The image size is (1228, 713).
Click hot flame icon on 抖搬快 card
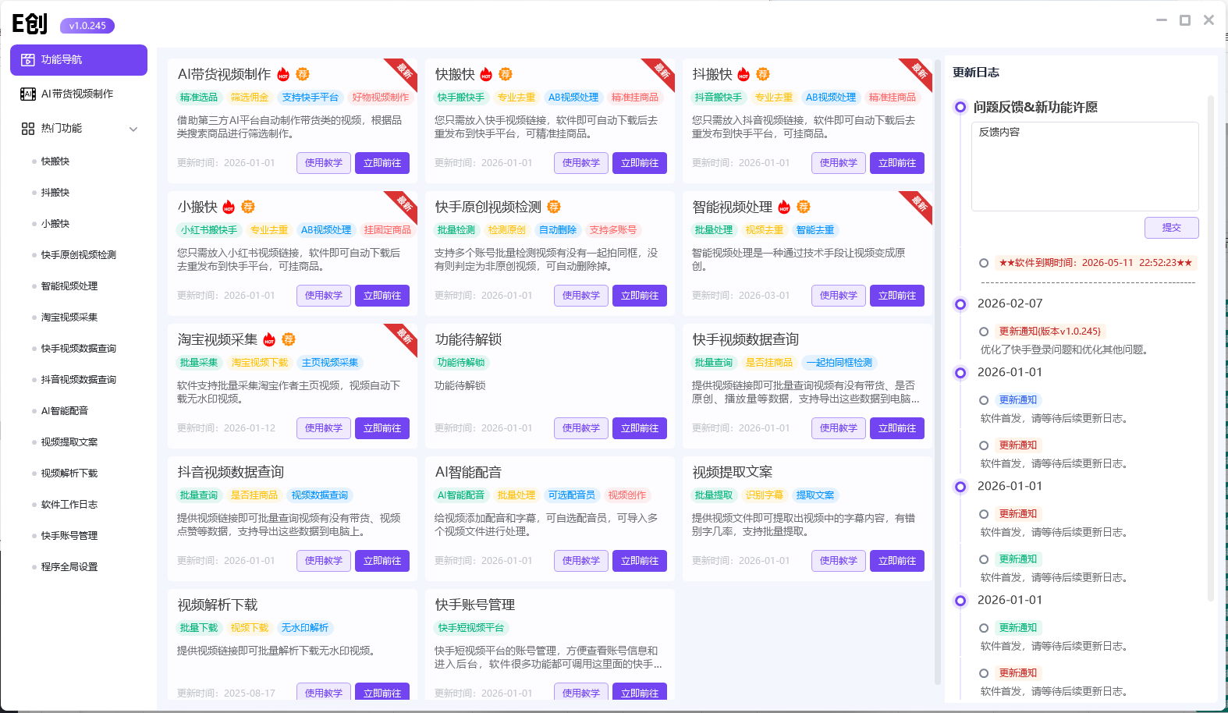[x=744, y=74]
